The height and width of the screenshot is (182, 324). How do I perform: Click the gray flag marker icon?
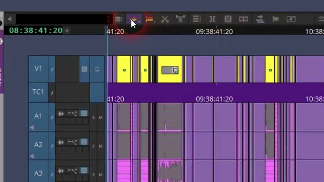[x=275, y=19]
